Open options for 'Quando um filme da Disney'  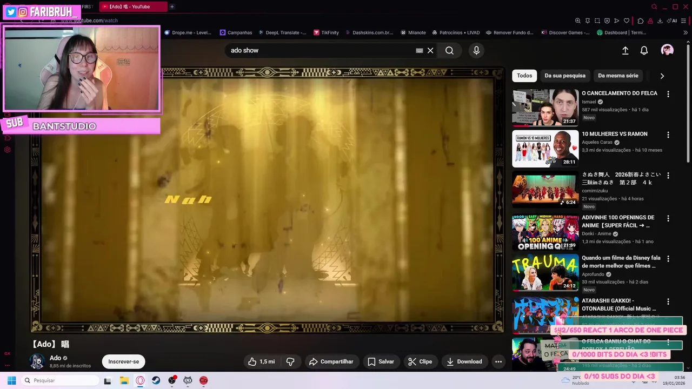click(668, 259)
